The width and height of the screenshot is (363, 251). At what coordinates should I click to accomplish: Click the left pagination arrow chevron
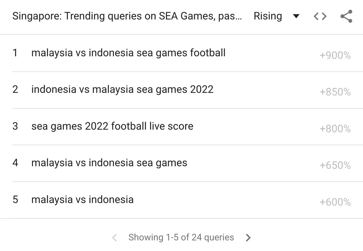(x=114, y=237)
